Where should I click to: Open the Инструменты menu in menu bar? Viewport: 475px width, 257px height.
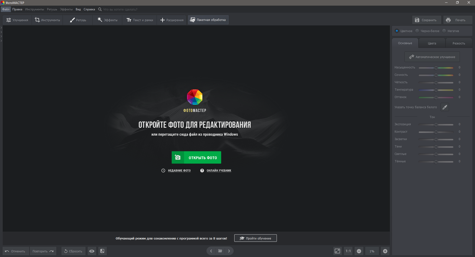click(35, 9)
